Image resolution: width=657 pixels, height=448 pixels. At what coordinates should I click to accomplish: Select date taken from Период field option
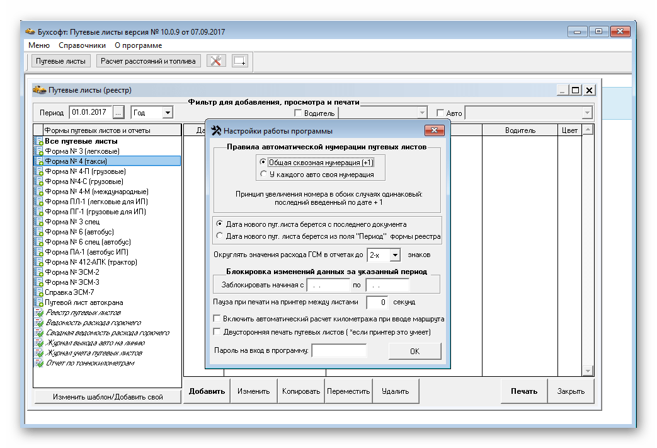pyautogui.click(x=219, y=236)
